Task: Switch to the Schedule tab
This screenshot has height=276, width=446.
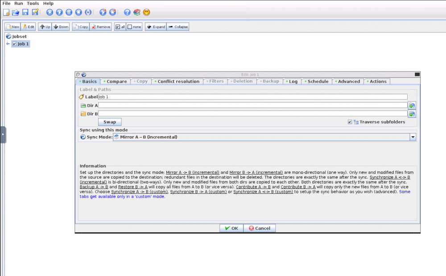Action: [x=317, y=81]
